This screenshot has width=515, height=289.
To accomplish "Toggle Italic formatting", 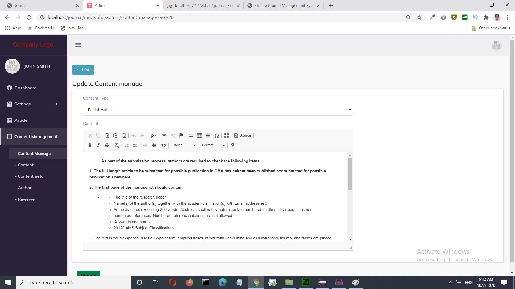I will [98, 145].
